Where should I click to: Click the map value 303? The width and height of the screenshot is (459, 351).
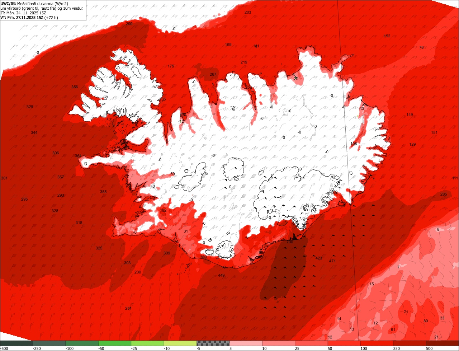click(127, 263)
